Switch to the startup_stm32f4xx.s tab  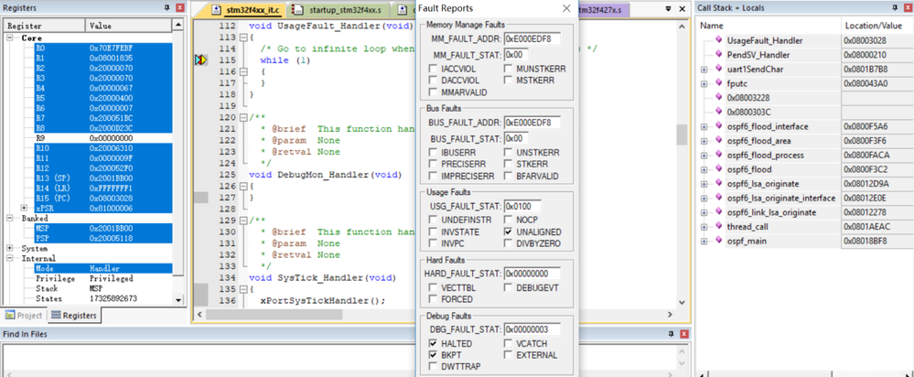339,10
